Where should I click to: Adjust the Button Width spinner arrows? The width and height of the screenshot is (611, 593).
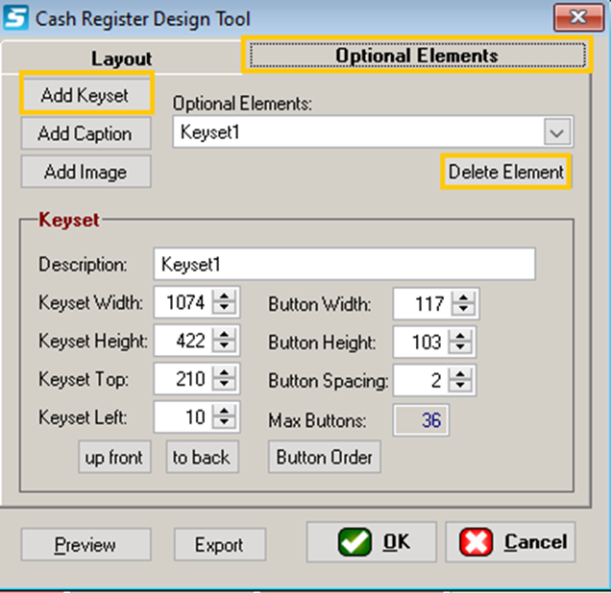(x=463, y=304)
